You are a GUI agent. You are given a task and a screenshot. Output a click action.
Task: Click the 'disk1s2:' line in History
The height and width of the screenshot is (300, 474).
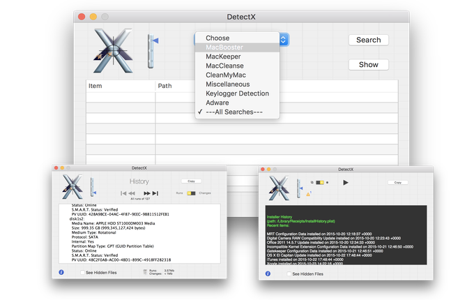77,218
